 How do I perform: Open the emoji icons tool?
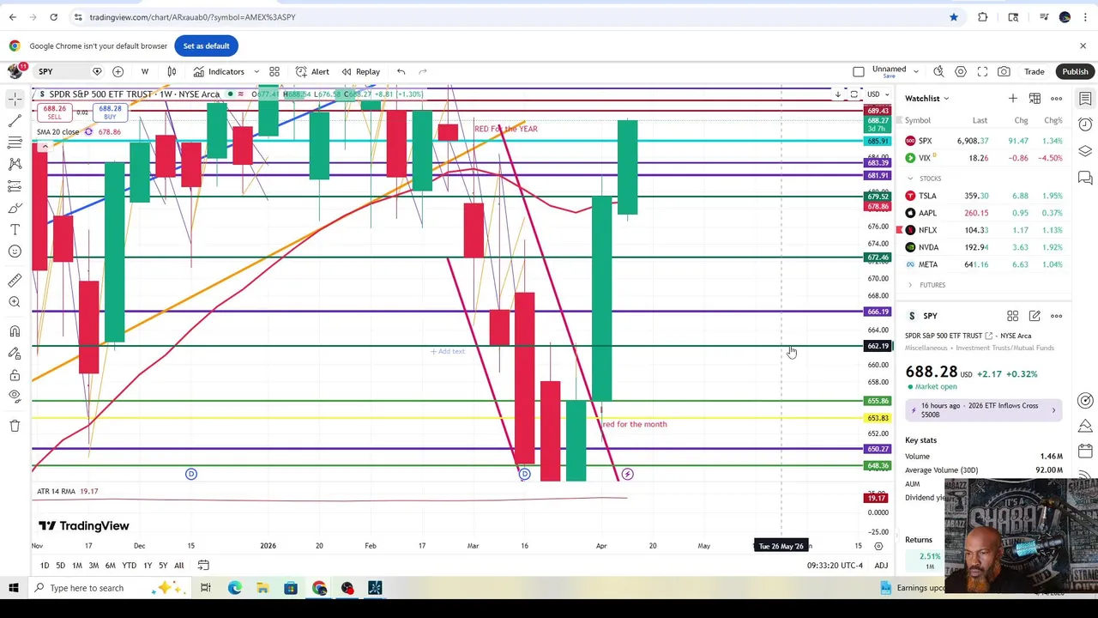(15, 251)
